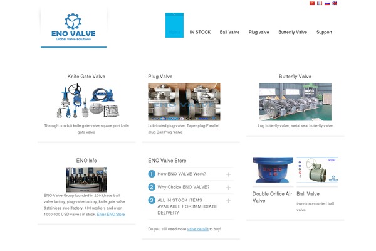Click number 3 circle icon in store list
The width and height of the screenshot is (376, 251).
(x=152, y=200)
